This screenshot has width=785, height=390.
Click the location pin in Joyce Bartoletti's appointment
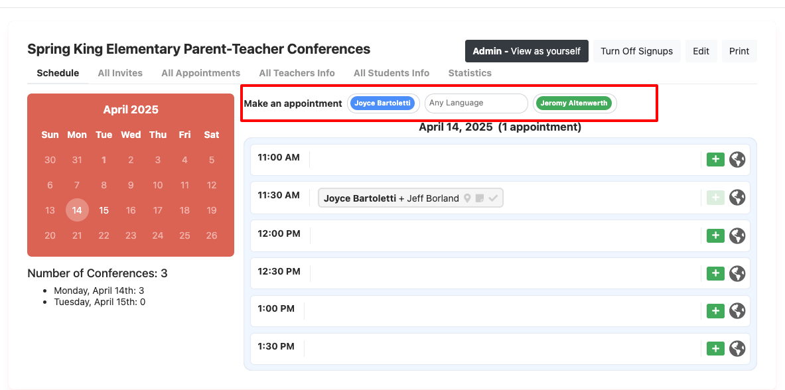pyautogui.click(x=468, y=198)
